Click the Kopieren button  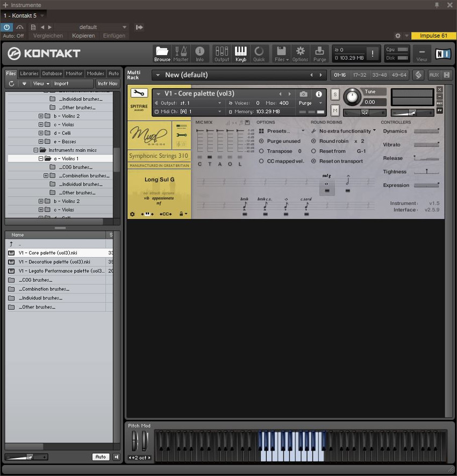coord(83,36)
